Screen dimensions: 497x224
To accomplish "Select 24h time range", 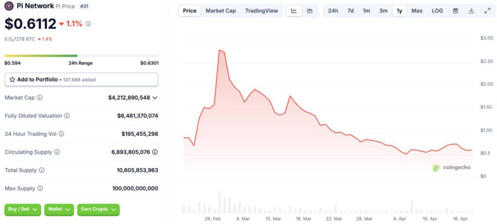I will pos(333,11).
